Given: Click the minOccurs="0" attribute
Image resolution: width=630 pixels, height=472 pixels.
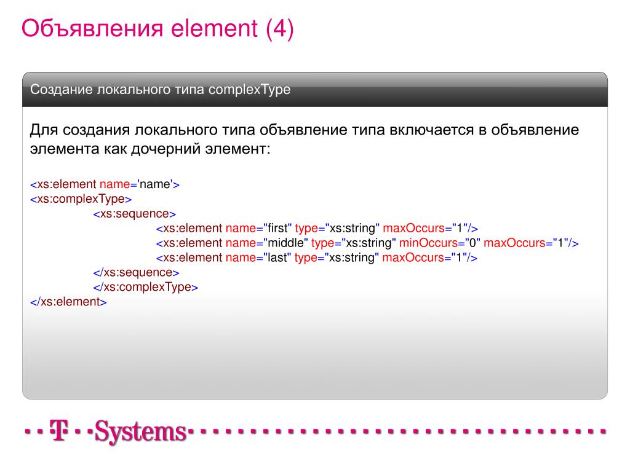Looking at the screenshot, I should [x=440, y=243].
